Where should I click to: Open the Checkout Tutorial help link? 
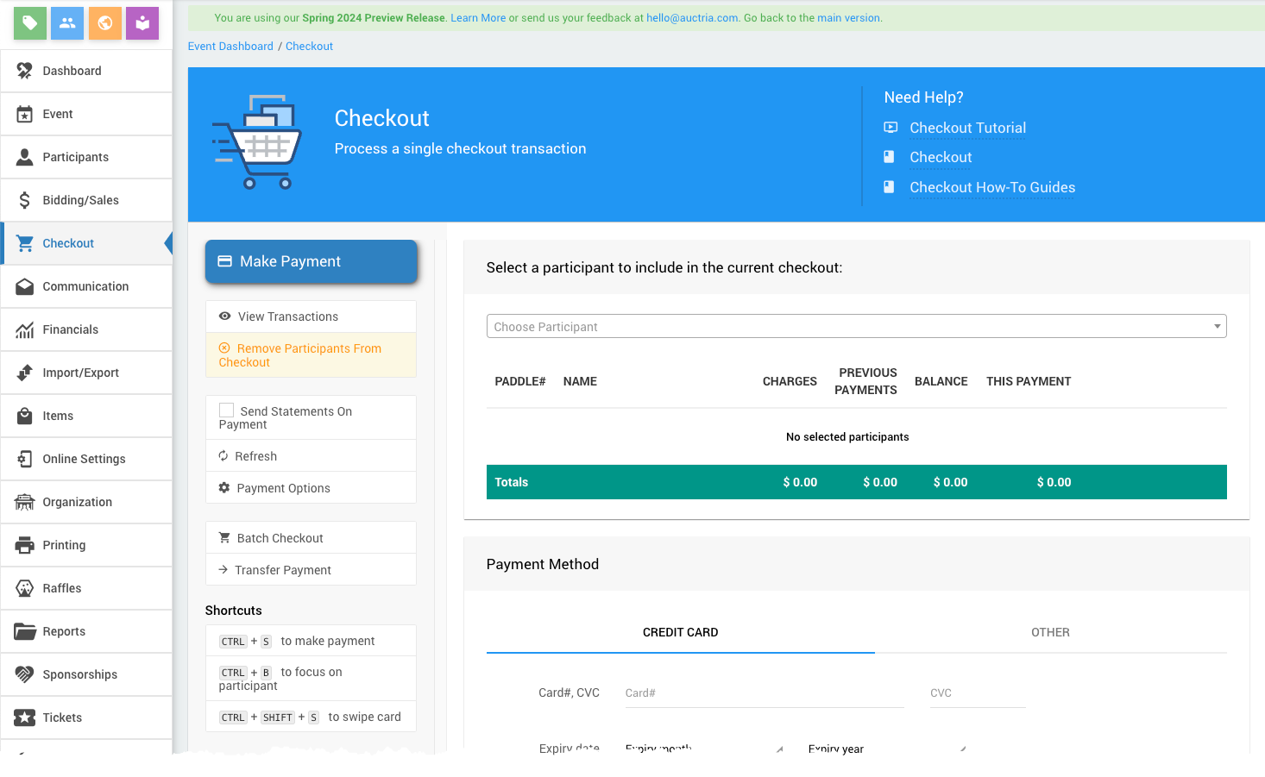pos(967,128)
